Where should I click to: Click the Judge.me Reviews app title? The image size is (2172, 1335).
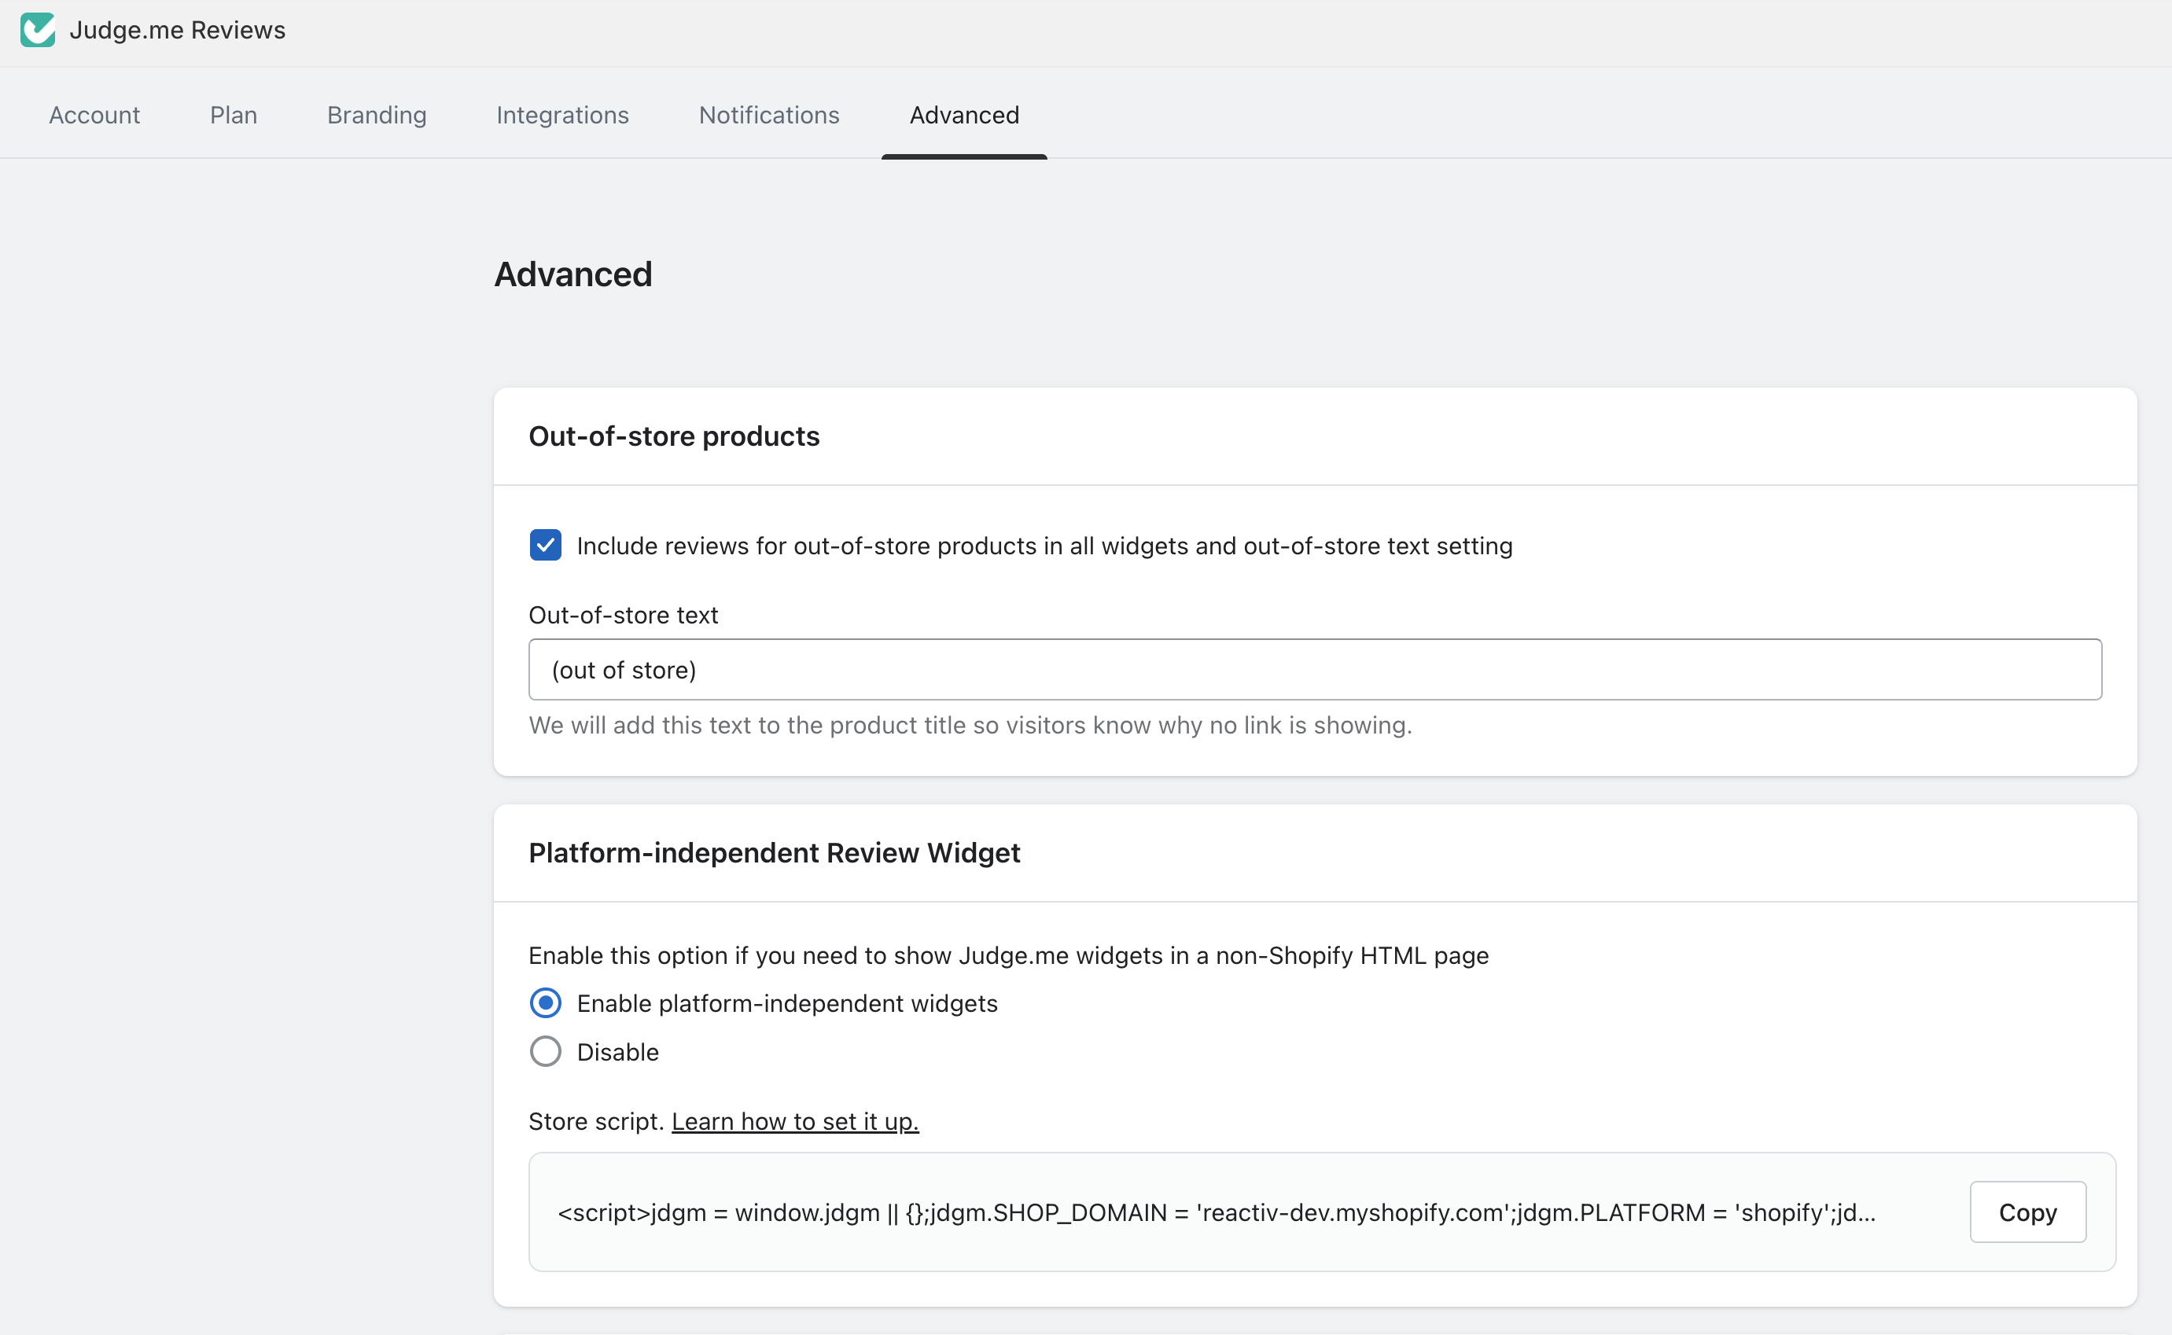point(177,30)
